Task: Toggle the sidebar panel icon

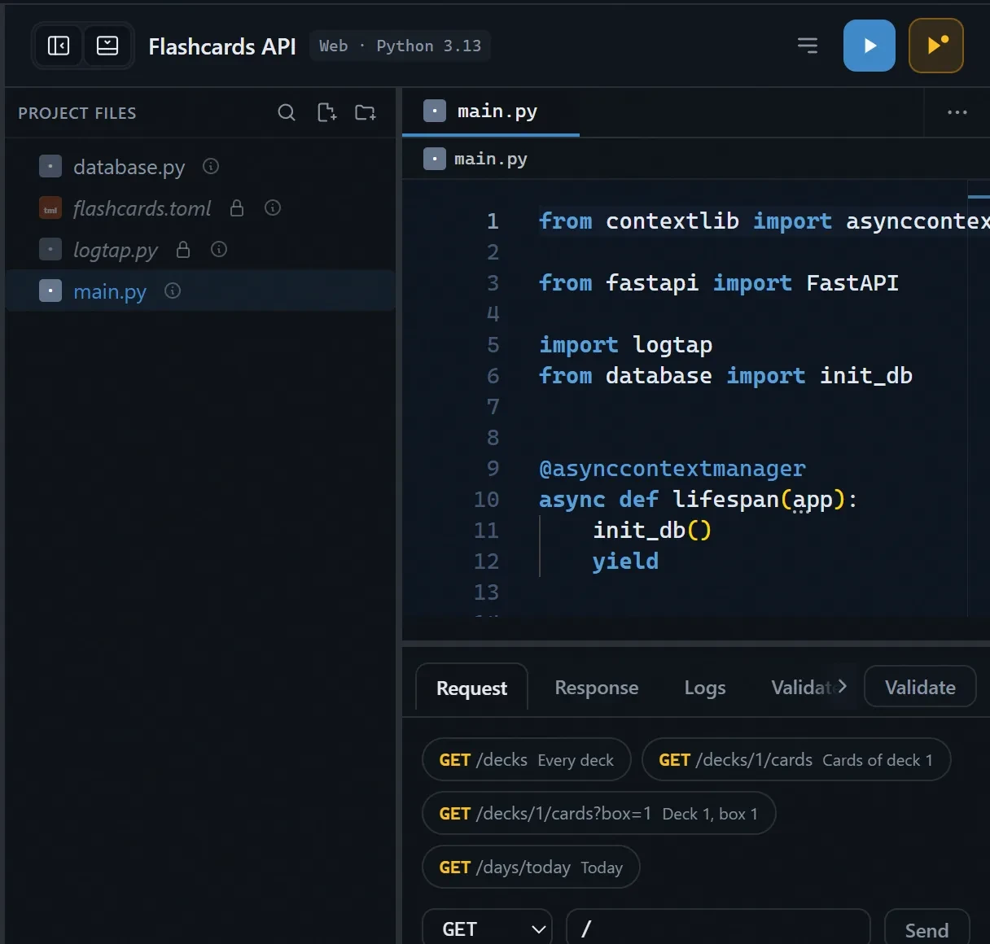Action: (x=59, y=46)
